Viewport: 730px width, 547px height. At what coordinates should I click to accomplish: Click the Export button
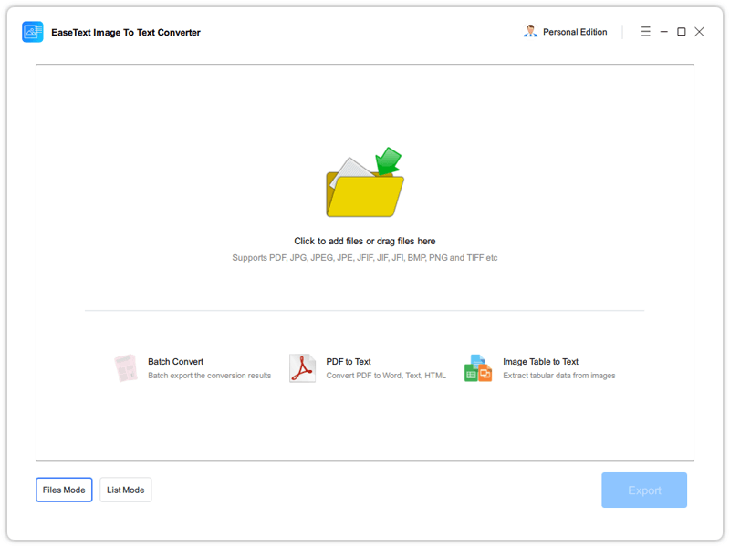pyautogui.click(x=644, y=490)
